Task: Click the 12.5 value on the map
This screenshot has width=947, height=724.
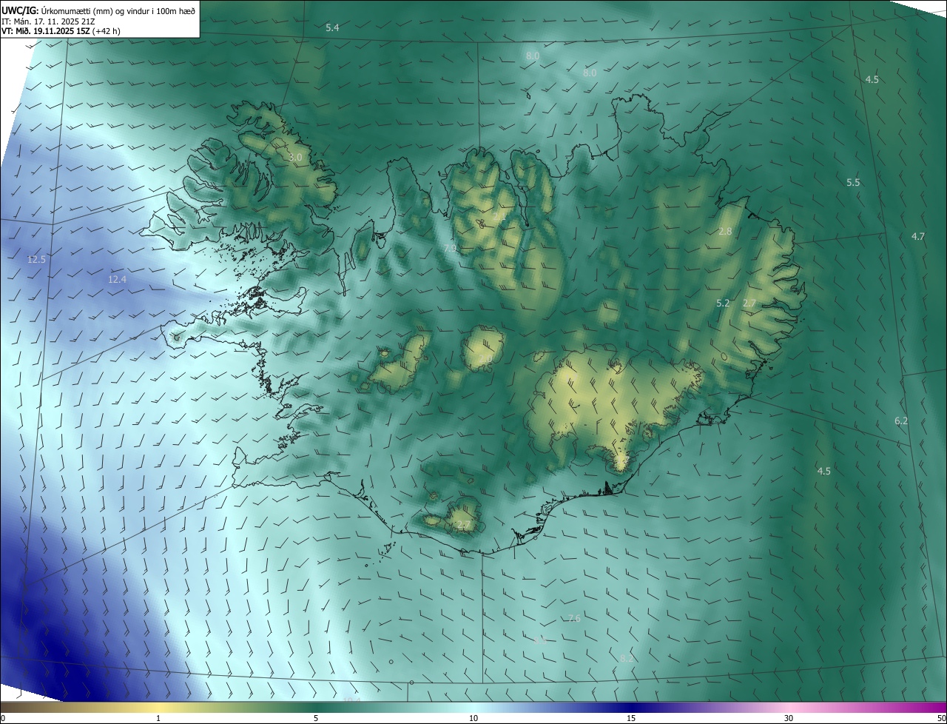Action: click(36, 260)
